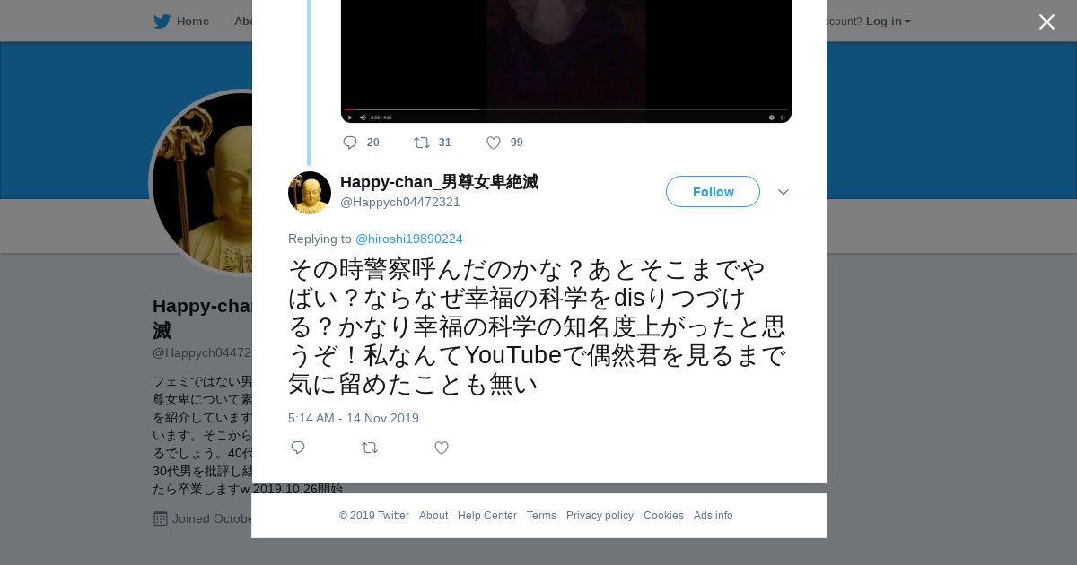The width and height of the screenshot is (1077, 565).
Task: Click the Happy-chan avatar in the tweet
Action: pos(310,193)
